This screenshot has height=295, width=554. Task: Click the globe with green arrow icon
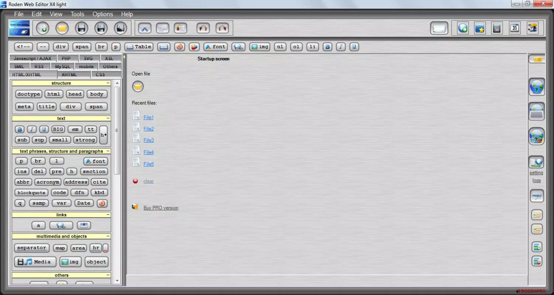462,28
